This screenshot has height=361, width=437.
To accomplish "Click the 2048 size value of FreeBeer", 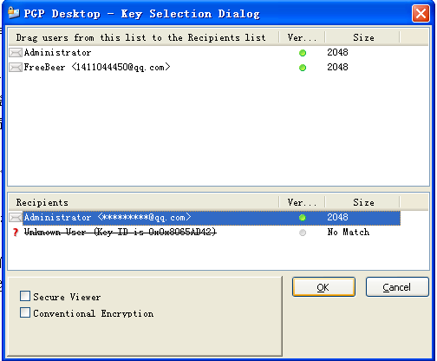I will tap(337, 67).
